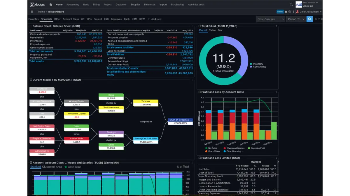
Task: Click the global search magnifier in top bar
Action: pyautogui.click(x=291, y=4)
